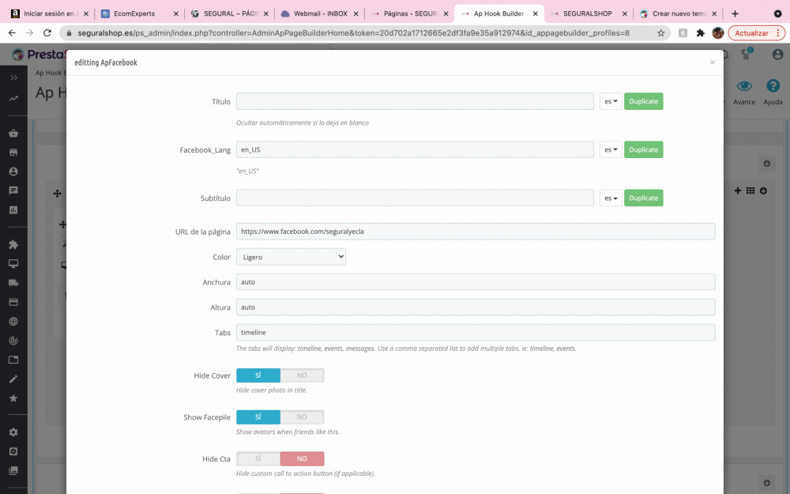The height and width of the screenshot is (494, 790).
Task: Open the Shipping truck icon in sidebar
Action: pyautogui.click(x=13, y=283)
